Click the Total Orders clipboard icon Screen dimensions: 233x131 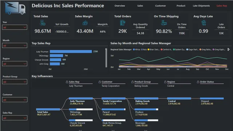123,23
